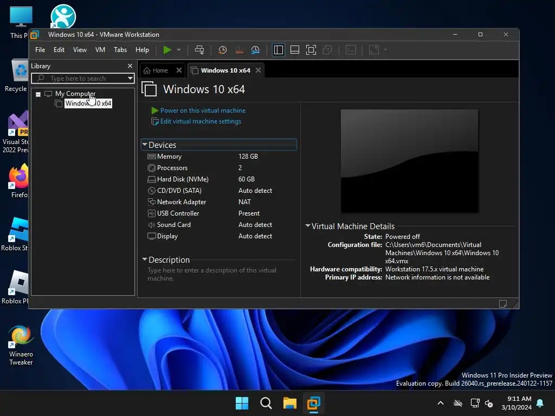The image size is (555, 416).
Task: Collapse the Devices section
Action: [x=144, y=145]
